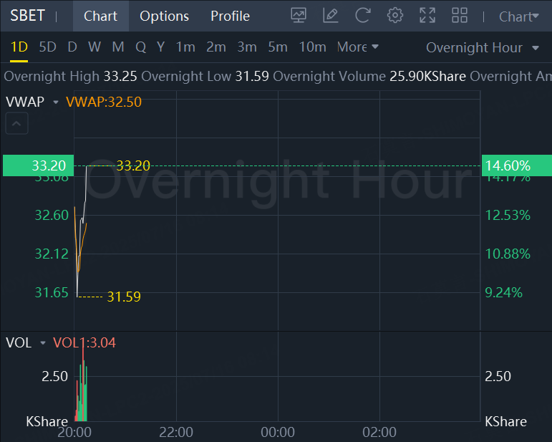Select the drawing pencil tool icon
This screenshot has width=552, height=442.
[x=330, y=15]
